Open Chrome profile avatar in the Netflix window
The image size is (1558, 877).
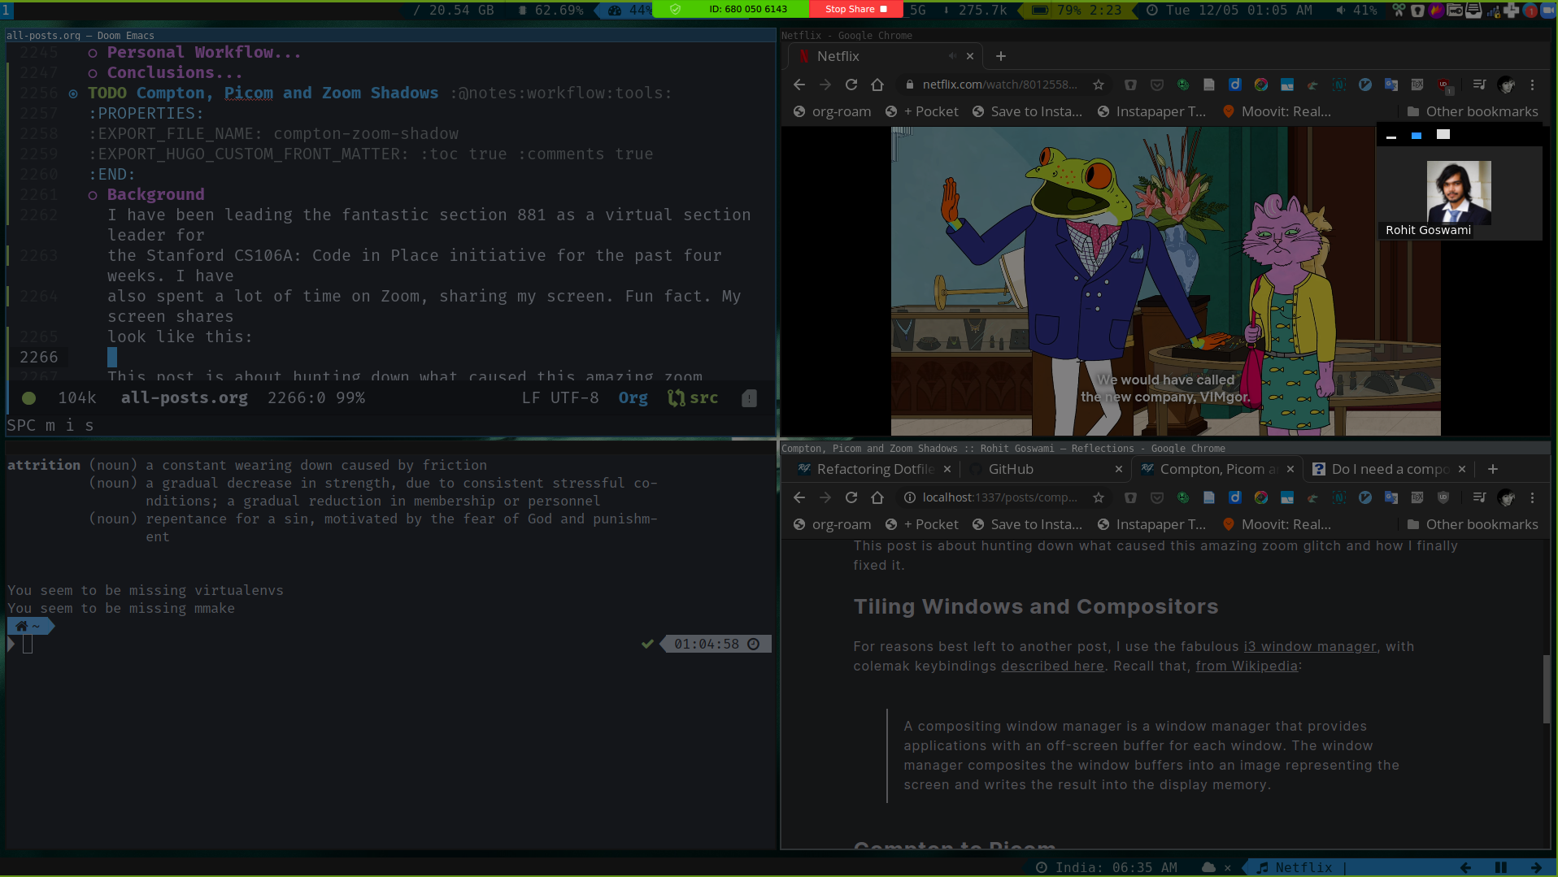coord(1506,85)
